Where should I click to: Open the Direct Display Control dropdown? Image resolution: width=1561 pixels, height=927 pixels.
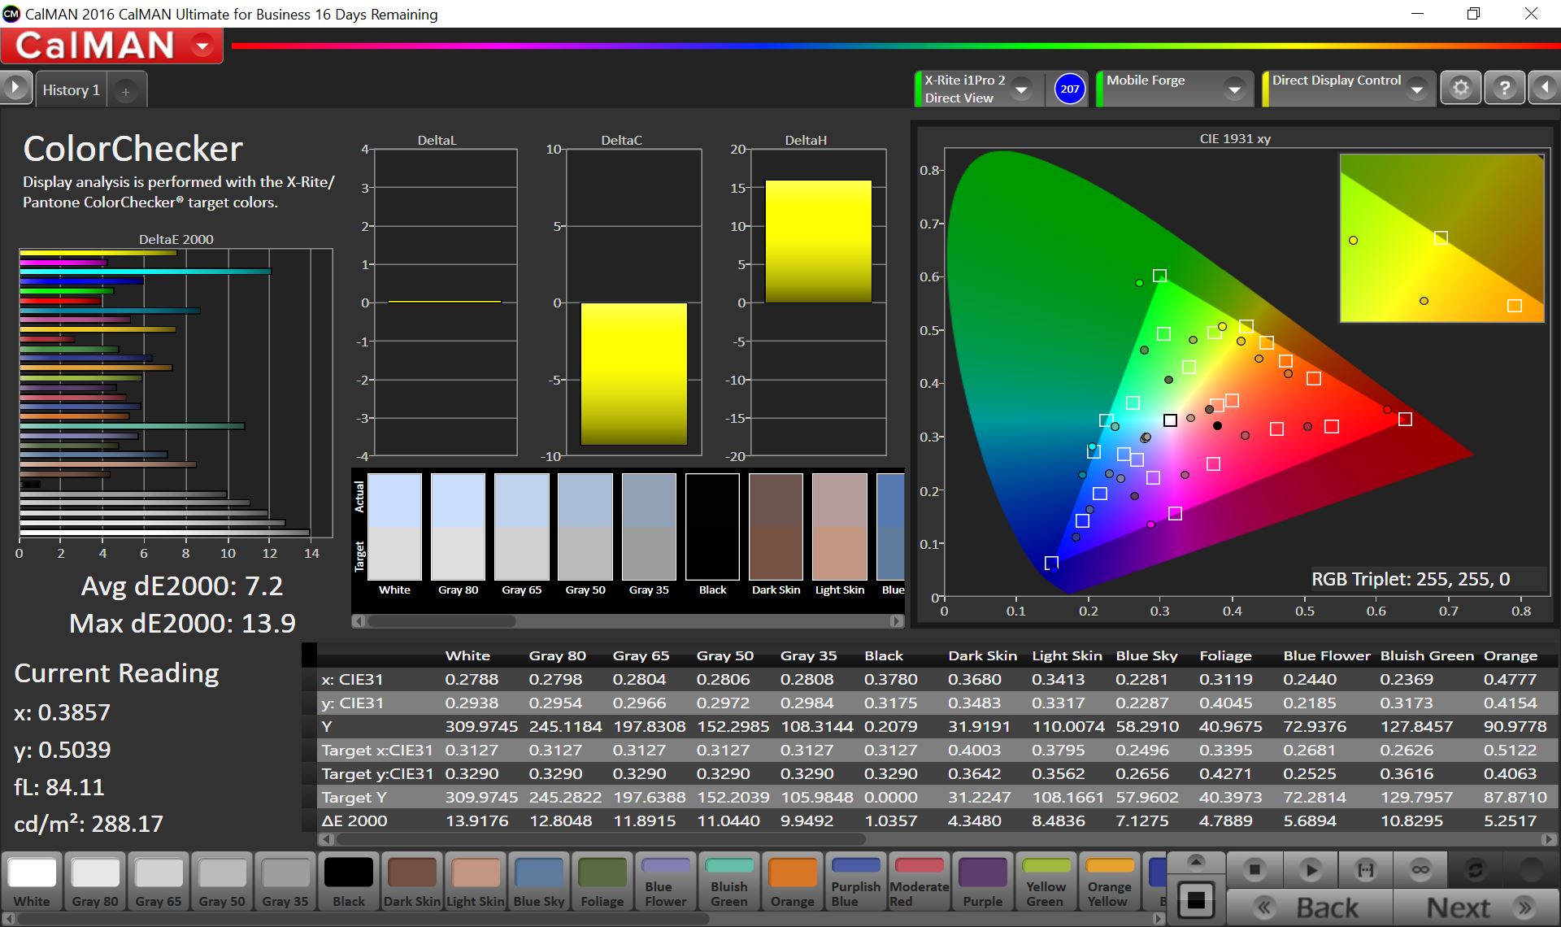[x=1417, y=89]
